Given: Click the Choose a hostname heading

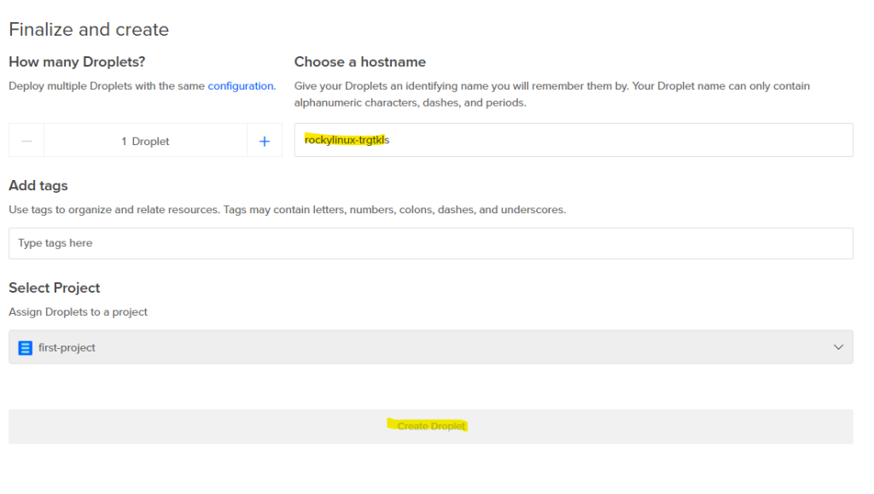Looking at the screenshot, I should 359,62.
